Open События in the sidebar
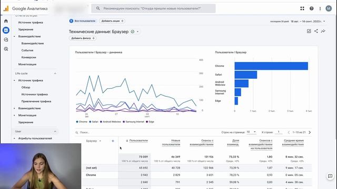 [x=27, y=50]
